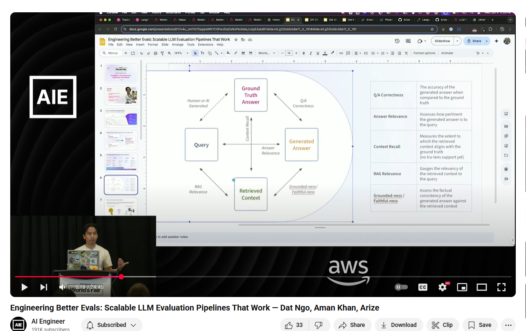Open the Gemini sparkle icon in Slides
Viewport: 526px width, 331px height.
pyautogui.click(x=497, y=41)
